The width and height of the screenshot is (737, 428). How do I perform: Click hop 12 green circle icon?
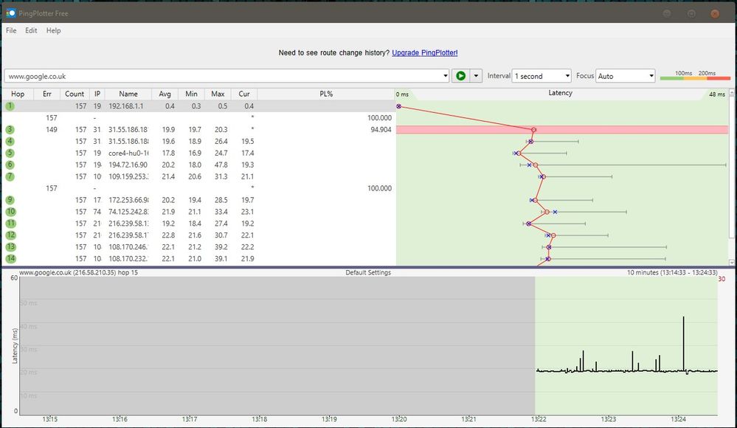[x=10, y=235]
